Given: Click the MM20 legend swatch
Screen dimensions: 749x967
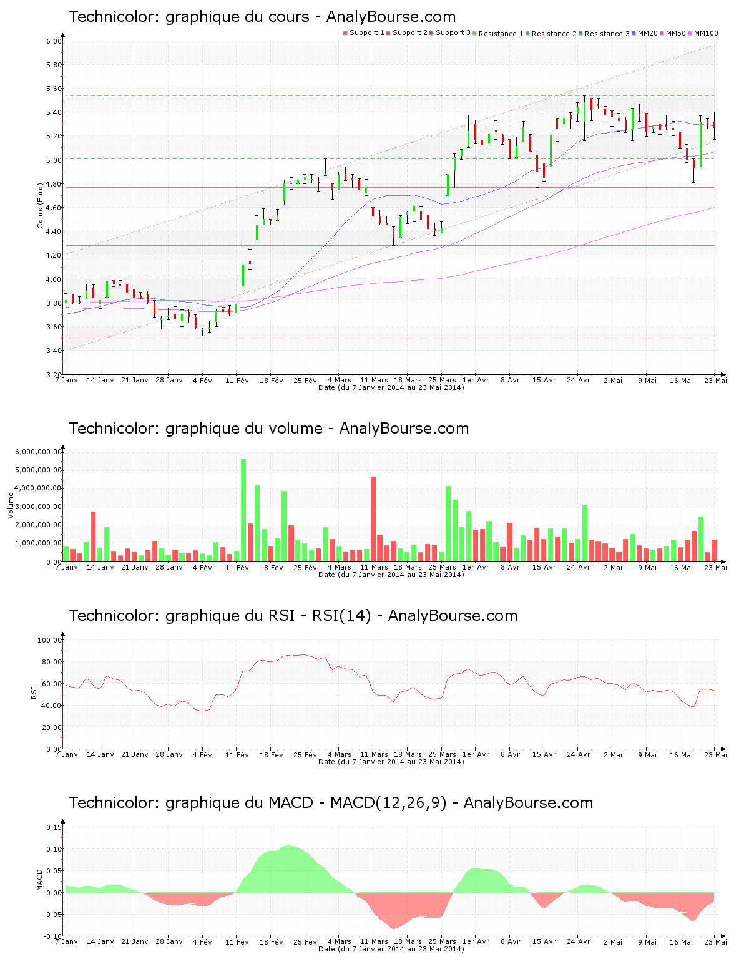Looking at the screenshot, I should click(x=634, y=33).
